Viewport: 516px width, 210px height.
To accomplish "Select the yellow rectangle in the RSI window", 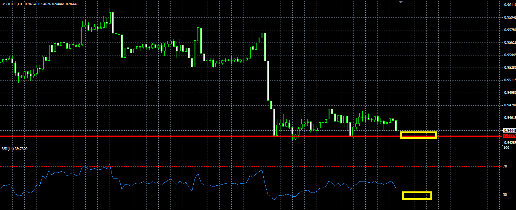I will 417,196.
